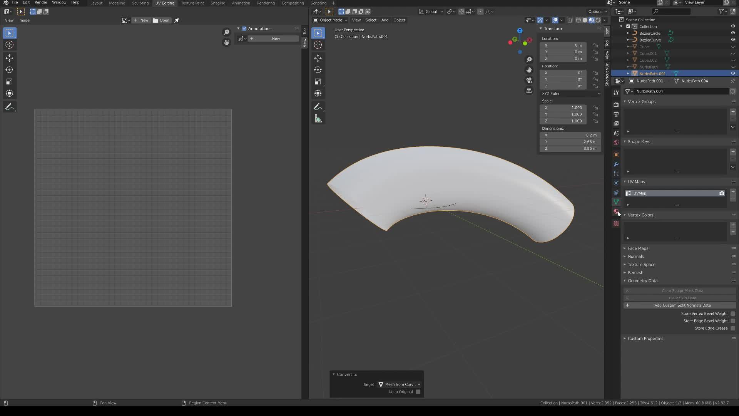Toggle Collection visibility eye
Image resolution: width=739 pixels, height=416 pixels.
click(x=733, y=26)
